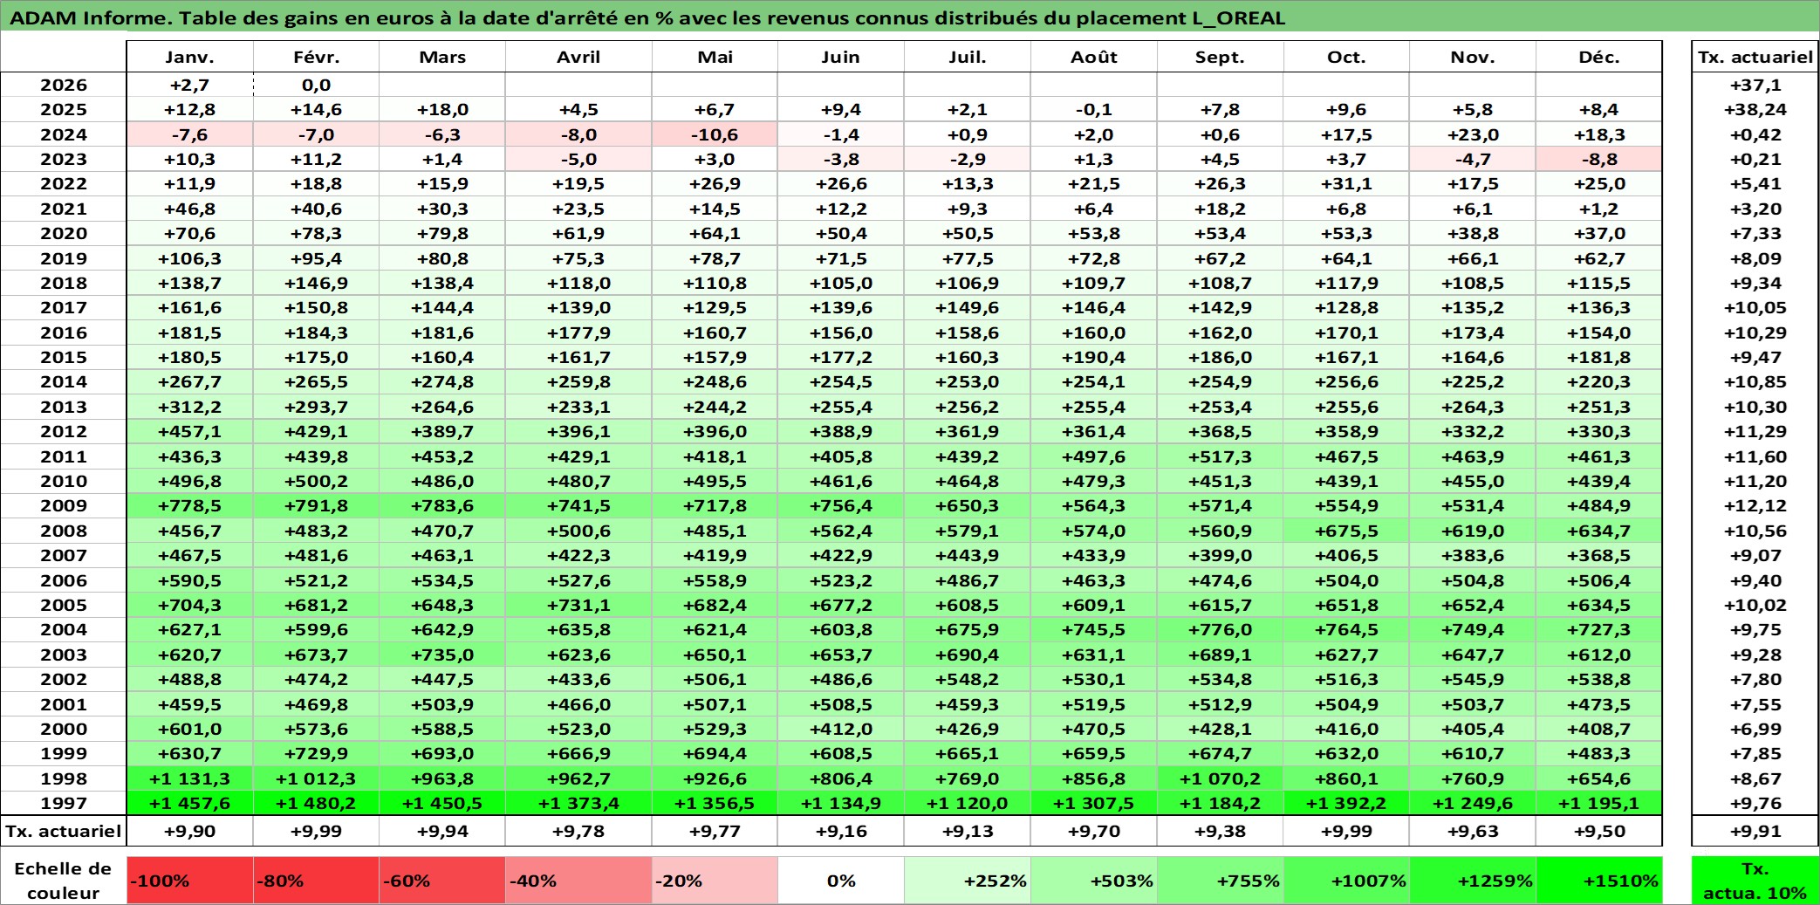Click the -100% red color swatch
Screen dimensions: 1820x905
(189, 881)
